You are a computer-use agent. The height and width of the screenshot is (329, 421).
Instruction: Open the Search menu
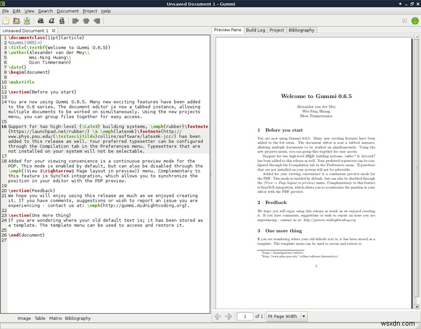click(45, 11)
